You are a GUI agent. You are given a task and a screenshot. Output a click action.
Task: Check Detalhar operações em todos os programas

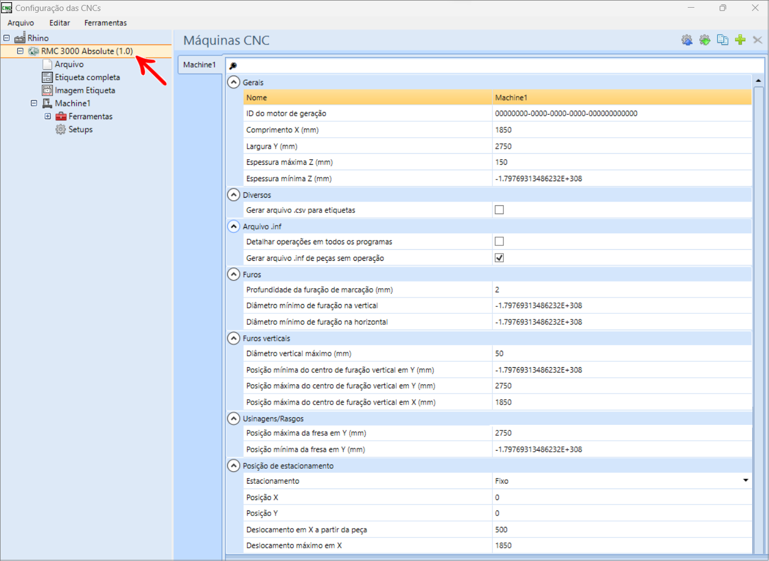click(x=499, y=242)
